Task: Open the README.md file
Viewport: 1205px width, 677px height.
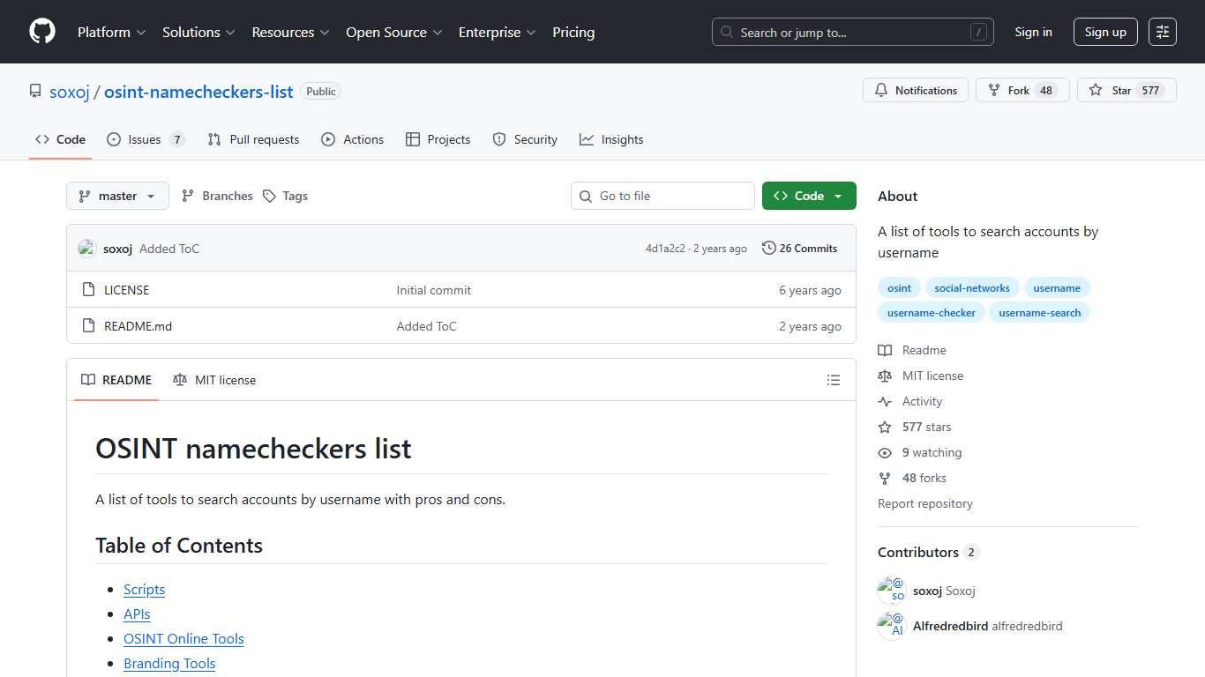Action: pos(138,326)
